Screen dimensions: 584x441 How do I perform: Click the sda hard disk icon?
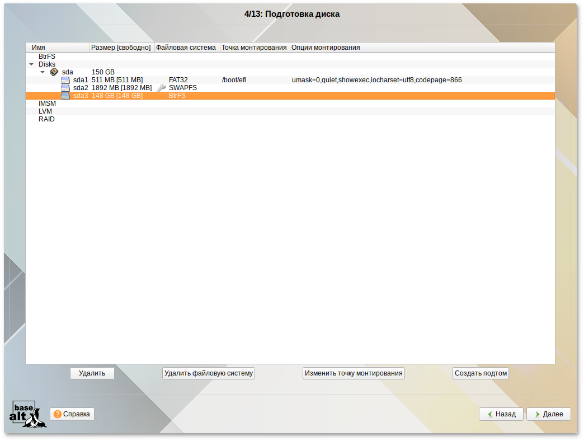pyautogui.click(x=54, y=72)
